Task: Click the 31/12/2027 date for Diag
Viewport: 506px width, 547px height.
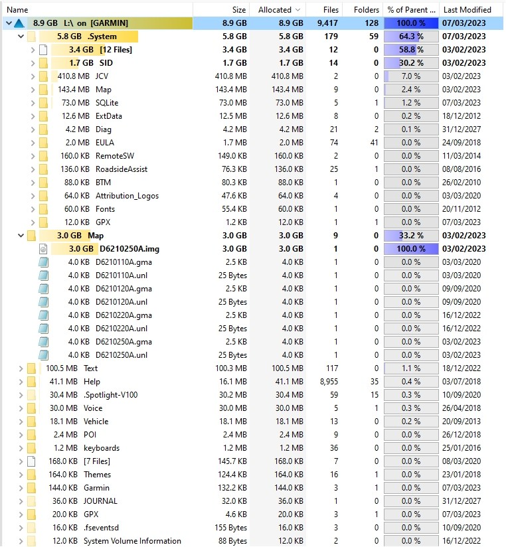Action: (462, 129)
